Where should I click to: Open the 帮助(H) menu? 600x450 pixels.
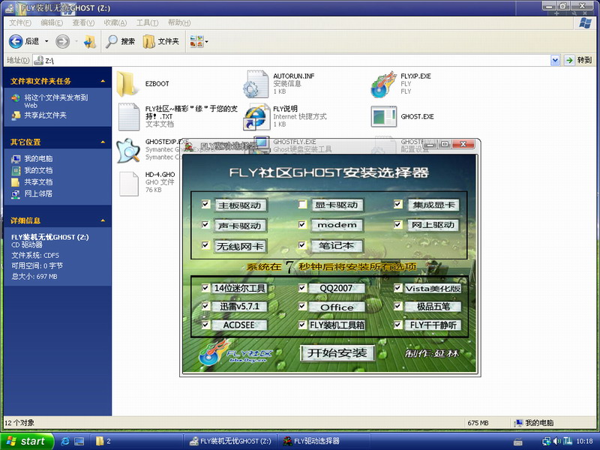click(x=179, y=23)
